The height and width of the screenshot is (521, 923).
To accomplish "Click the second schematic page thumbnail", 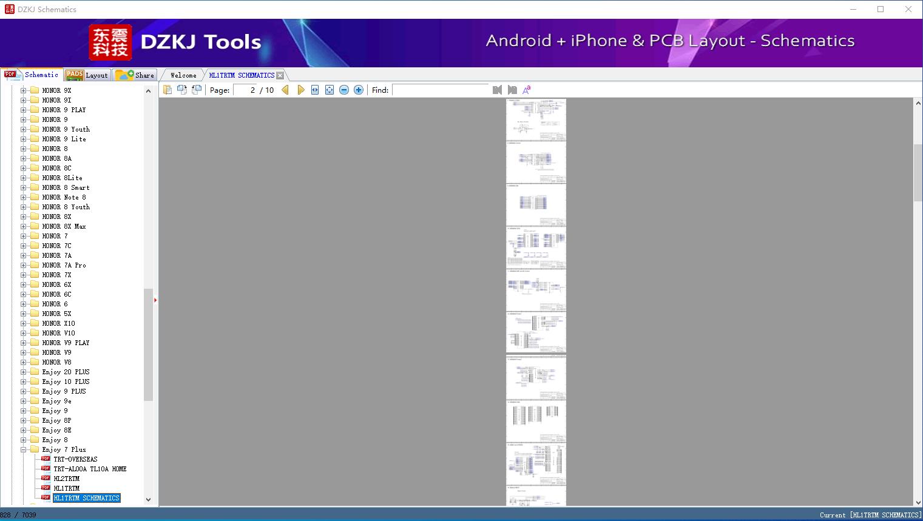I will coord(536,163).
